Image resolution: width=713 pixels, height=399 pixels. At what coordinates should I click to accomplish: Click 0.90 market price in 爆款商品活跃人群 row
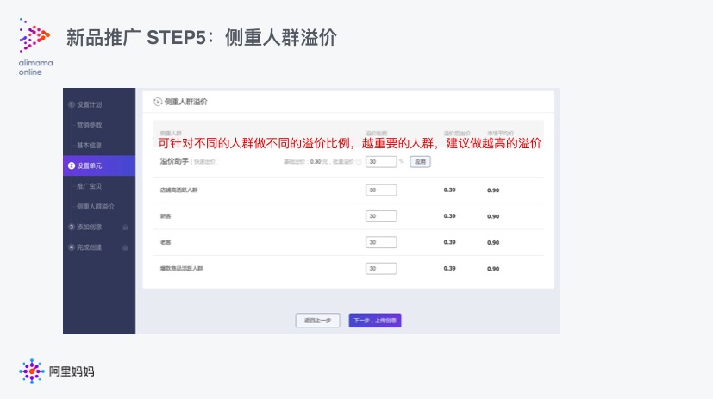493,269
